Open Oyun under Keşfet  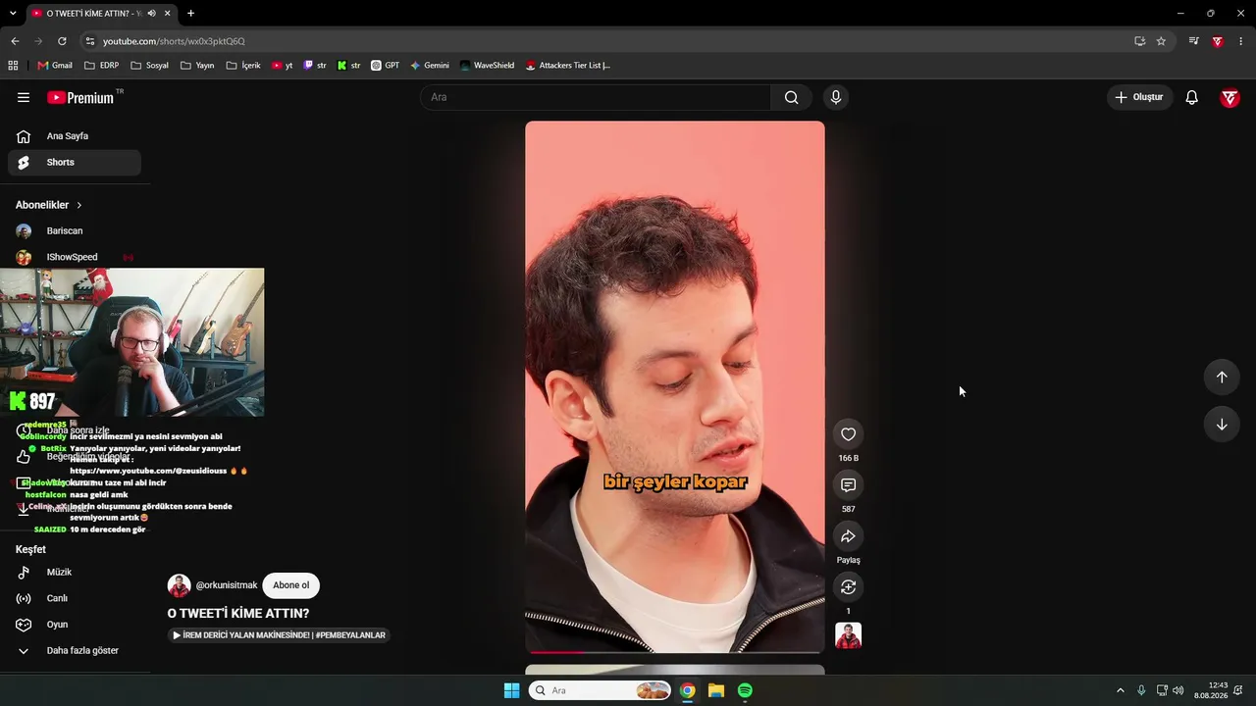pyautogui.click(x=75, y=625)
